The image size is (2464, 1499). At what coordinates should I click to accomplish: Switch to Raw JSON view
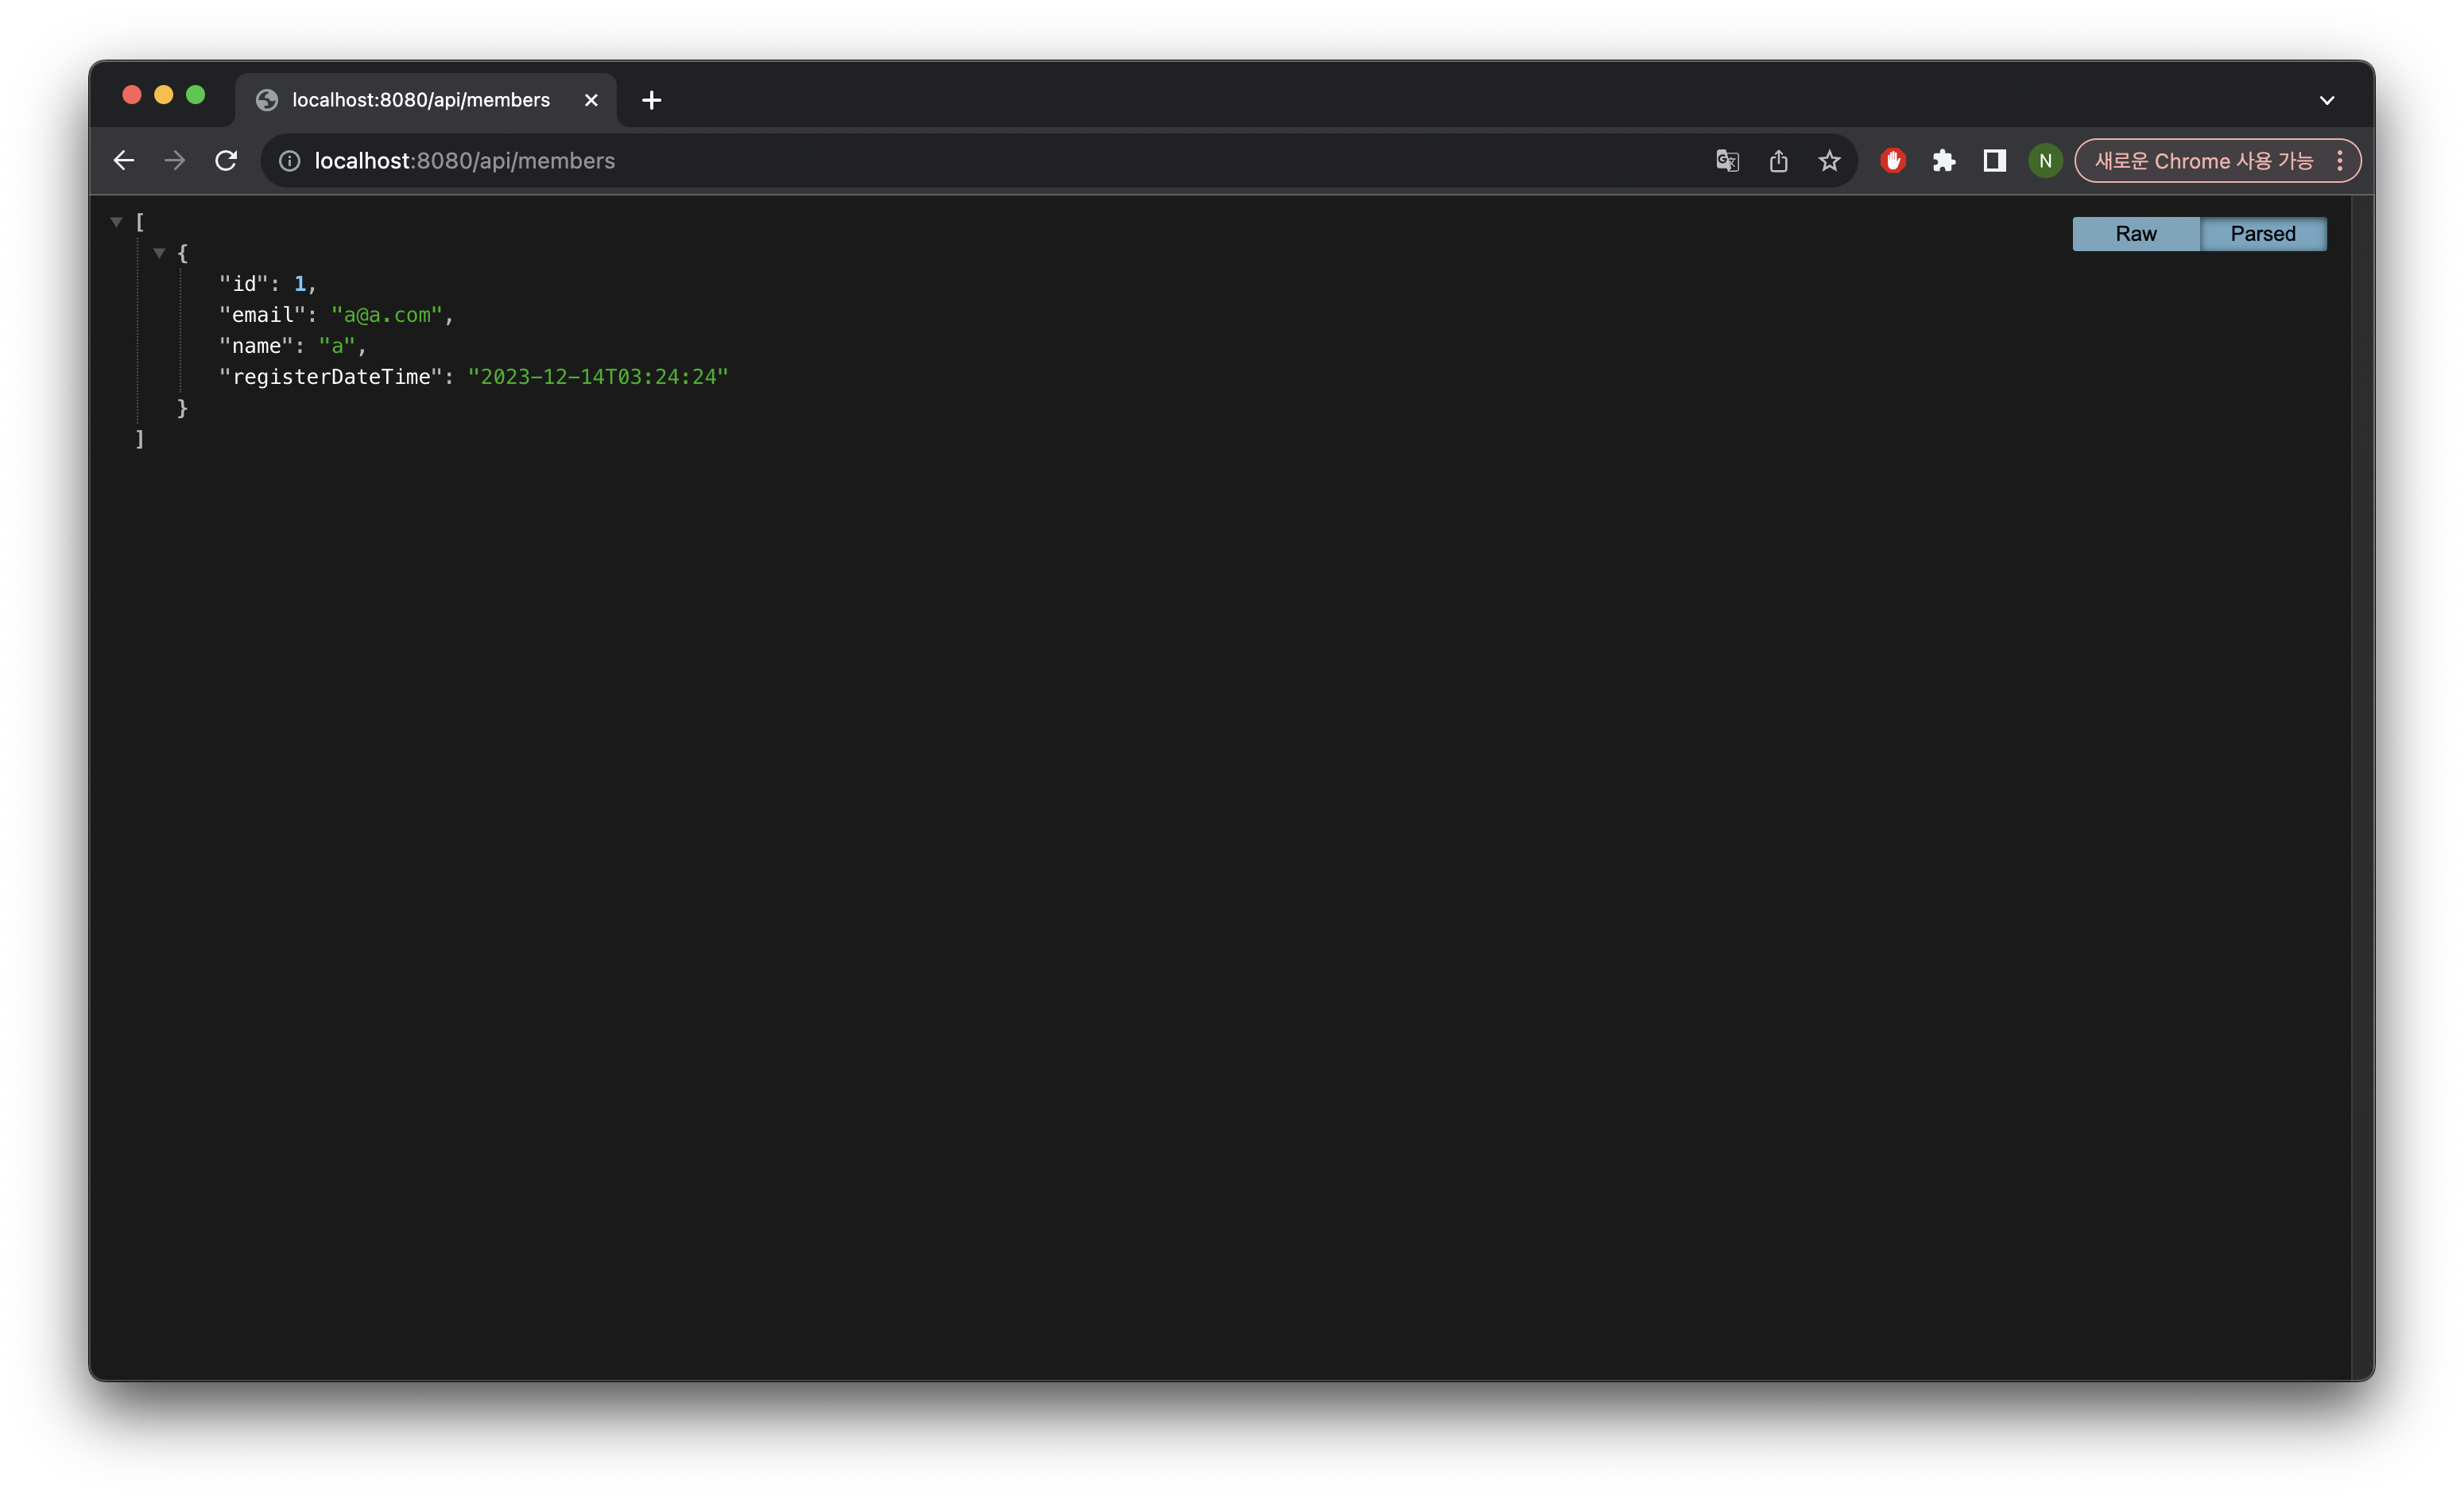pyautogui.click(x=2135, y=234)
